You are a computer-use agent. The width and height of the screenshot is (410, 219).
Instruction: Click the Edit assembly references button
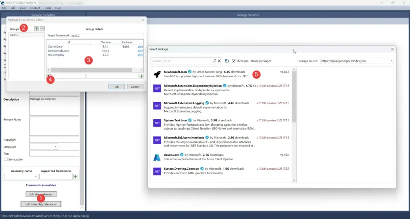(x=41, y=204)
